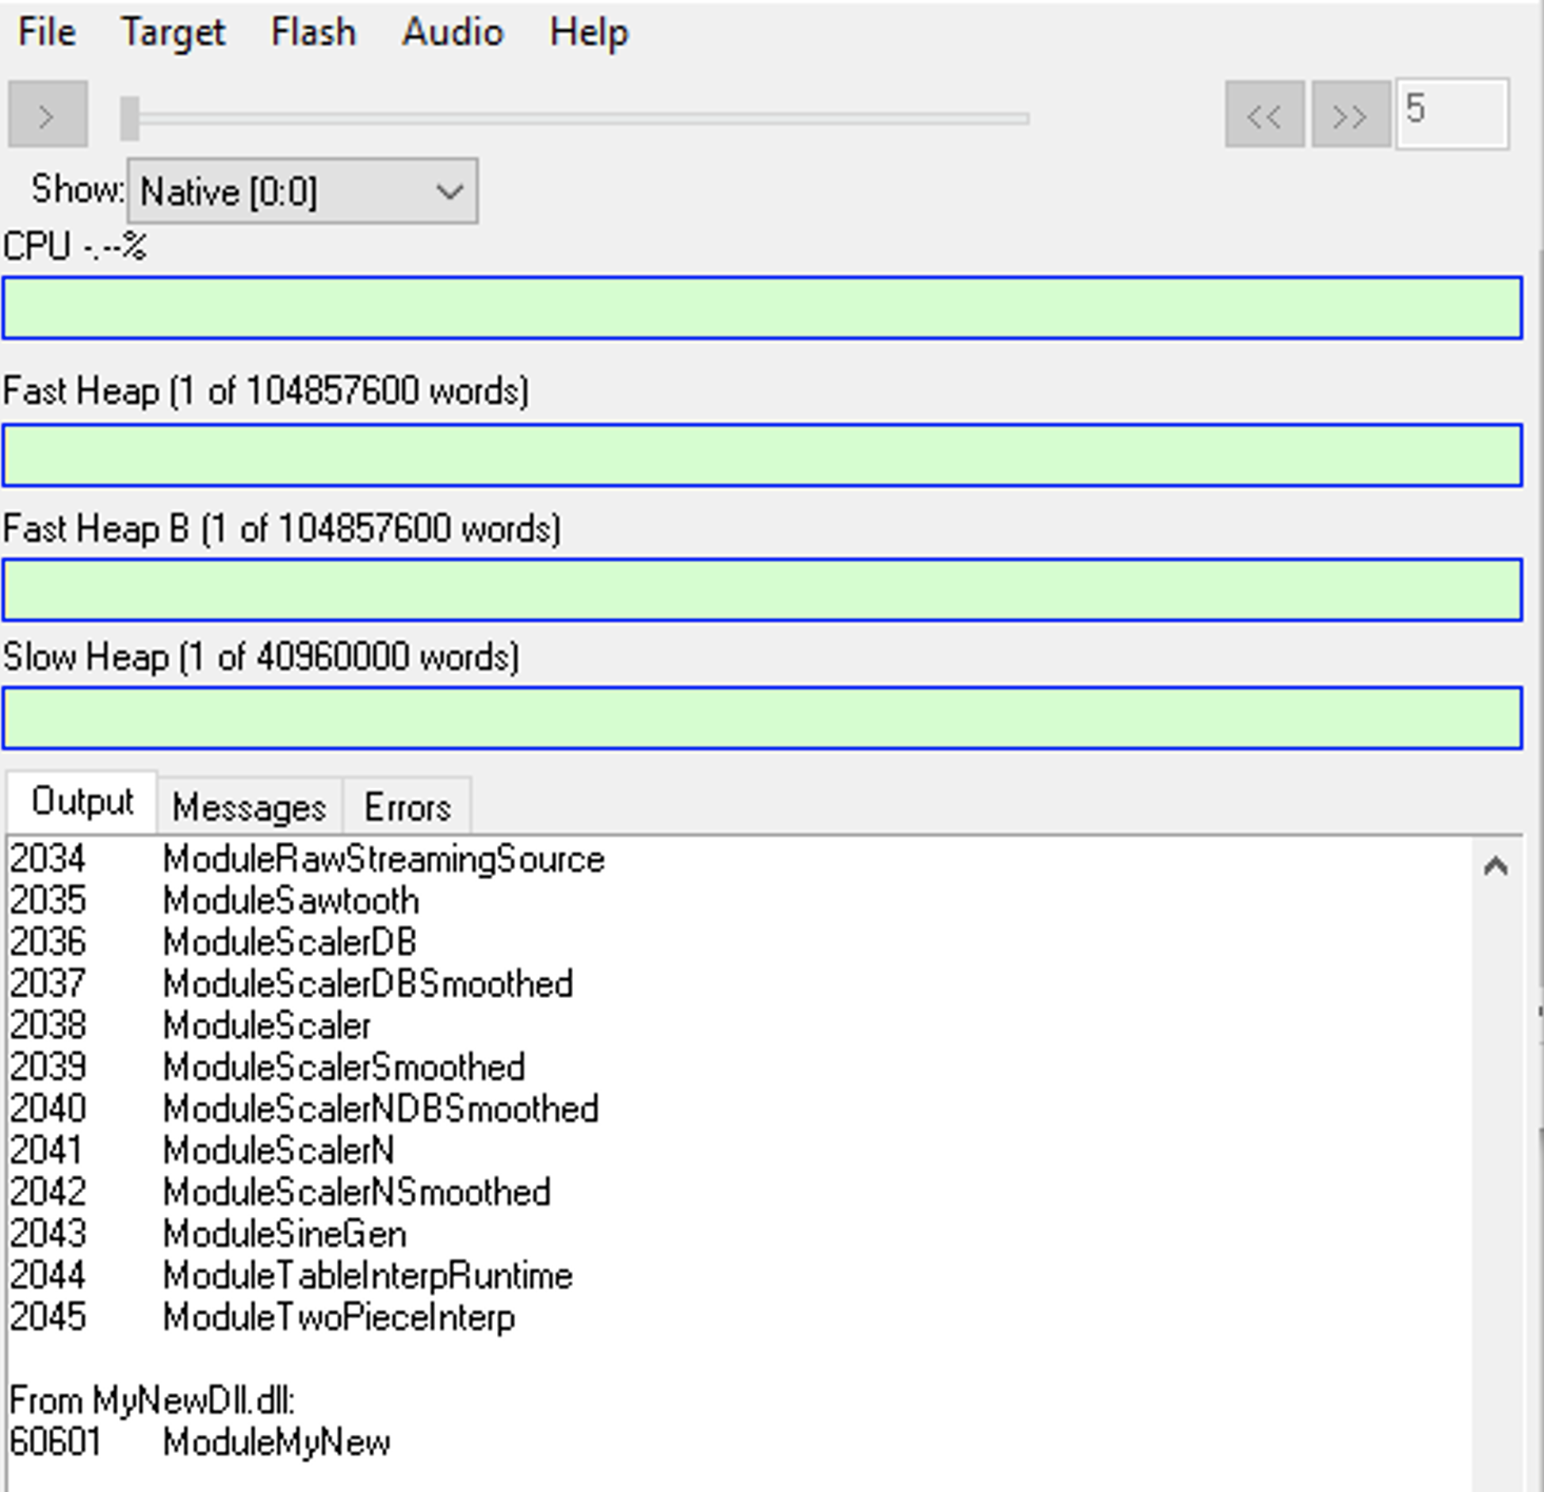This screenshot has width=1544, height=1492.
Task: Switch to the Errors tab
Action: (x=407, y=807)
